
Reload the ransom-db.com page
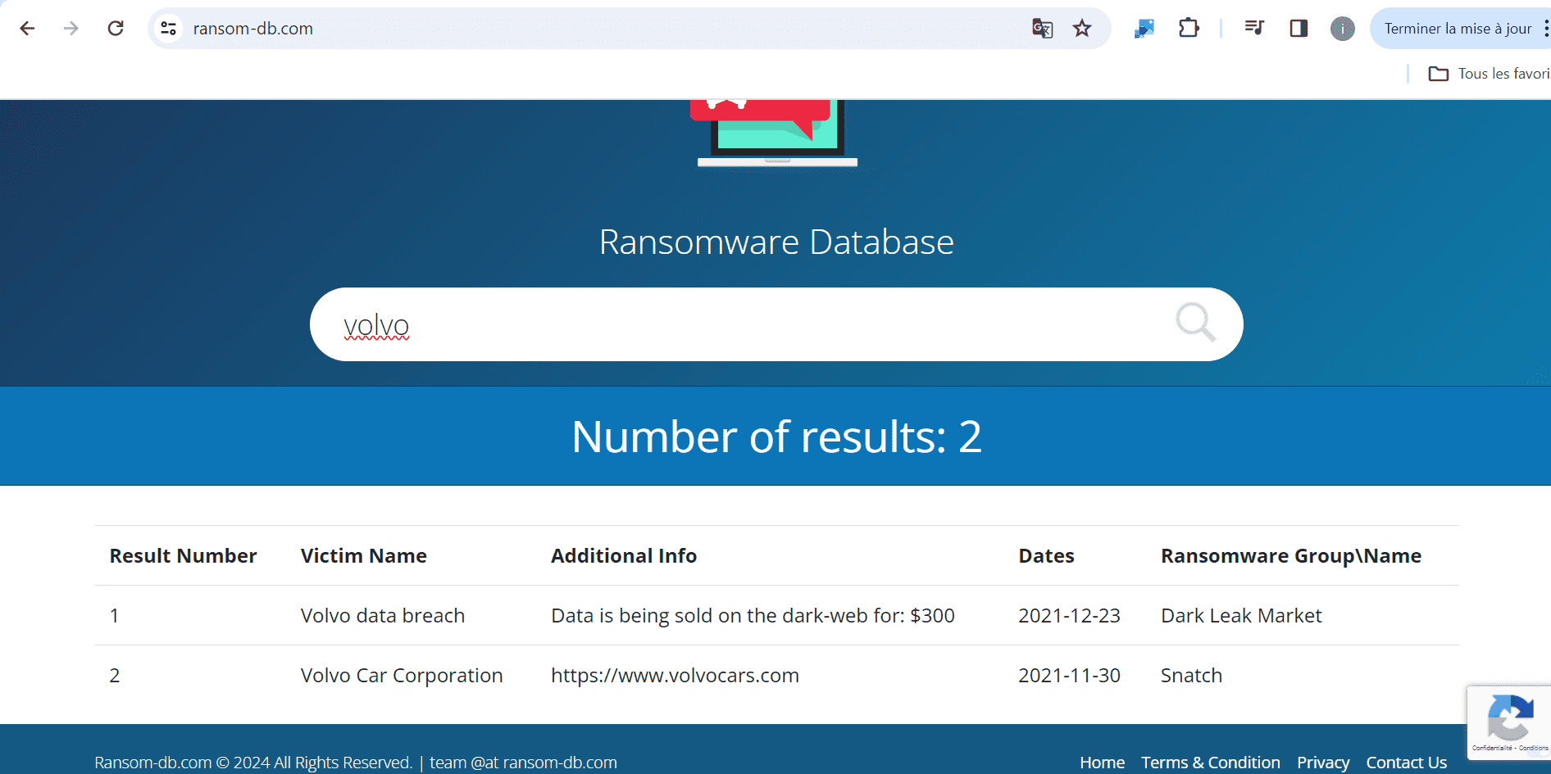(x=116, y=29)
